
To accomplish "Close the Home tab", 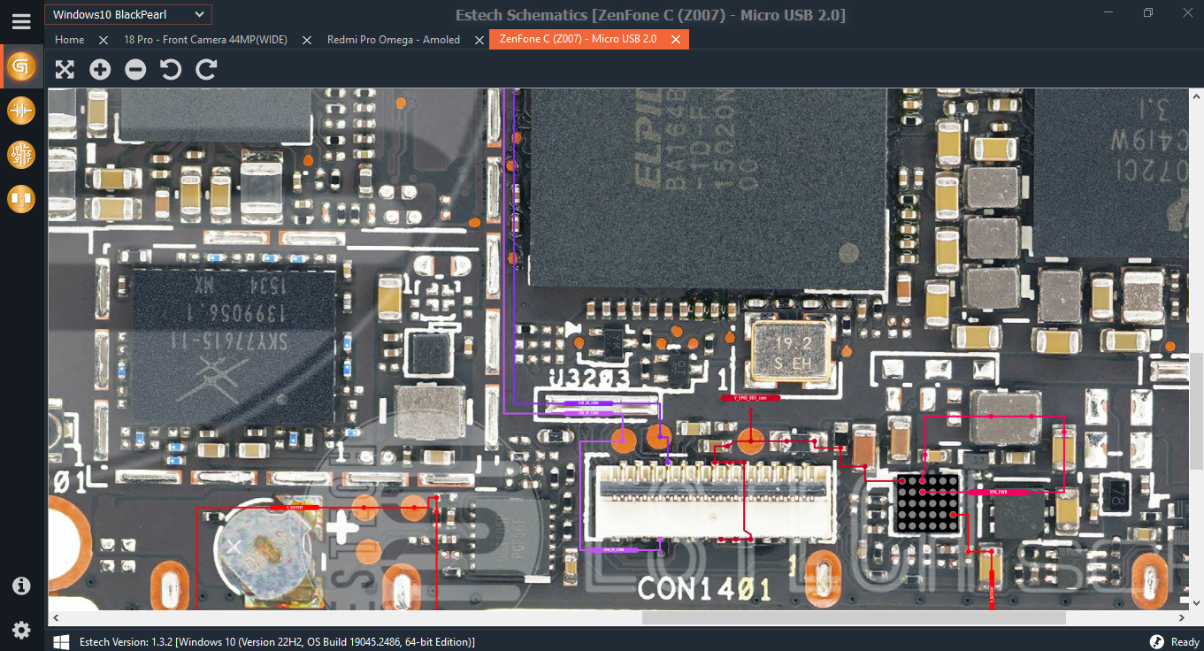I will (x=104, y=40).
